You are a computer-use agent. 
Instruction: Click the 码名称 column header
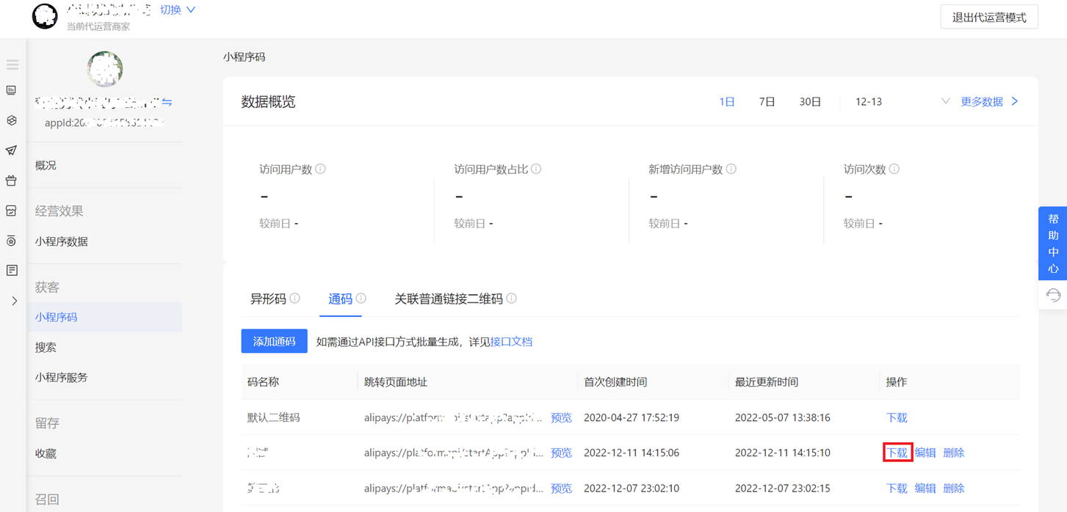click(263, 382)
